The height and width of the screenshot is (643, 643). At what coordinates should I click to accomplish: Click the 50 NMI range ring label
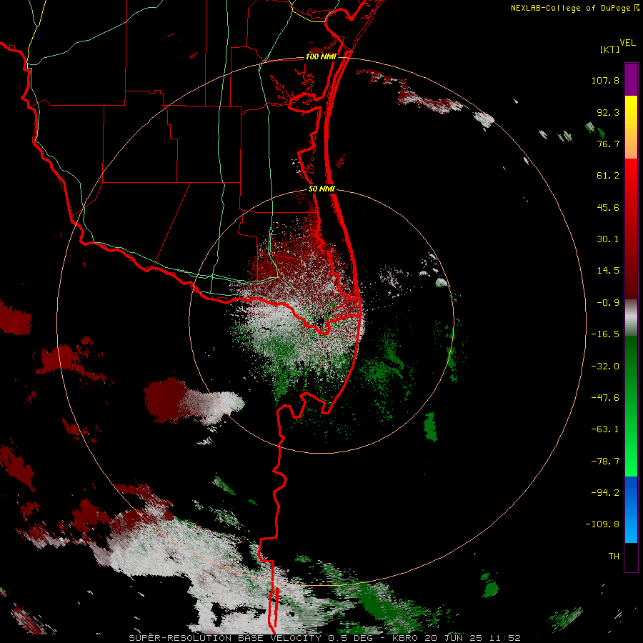[x=321, y=189]
